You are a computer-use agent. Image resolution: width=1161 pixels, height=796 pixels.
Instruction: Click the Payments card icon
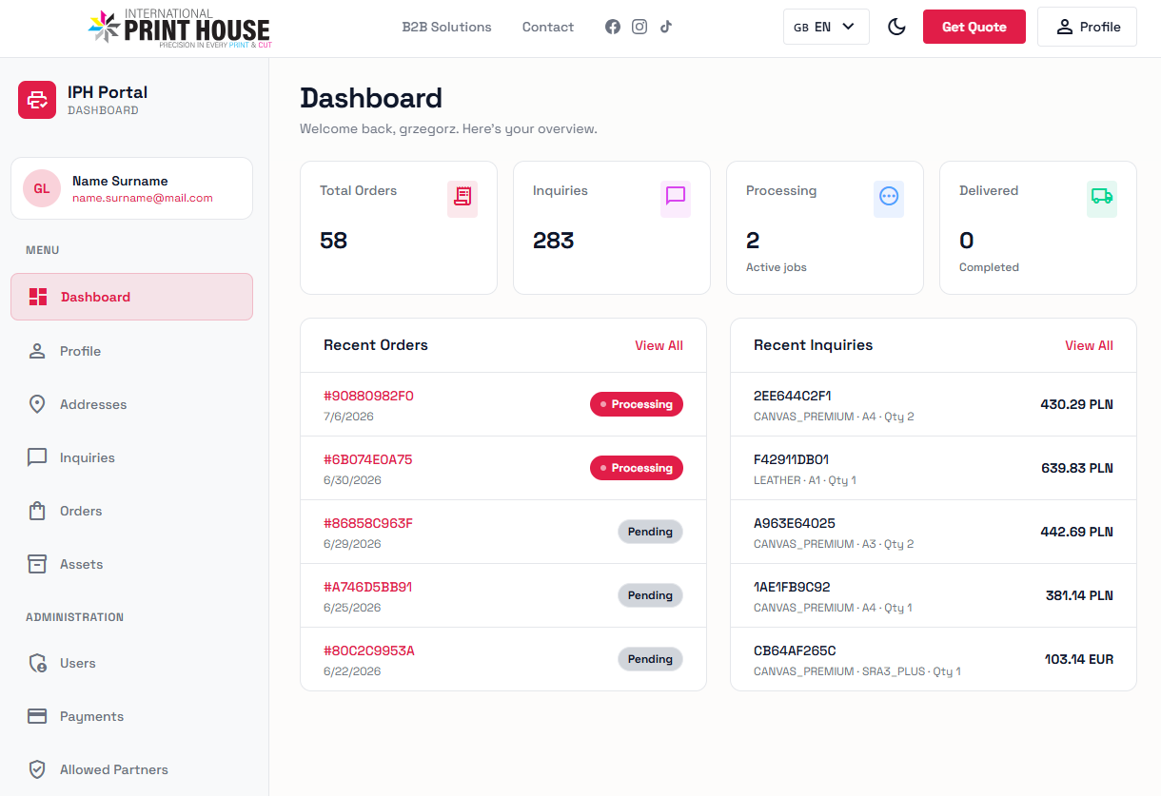tap(37, 716)
